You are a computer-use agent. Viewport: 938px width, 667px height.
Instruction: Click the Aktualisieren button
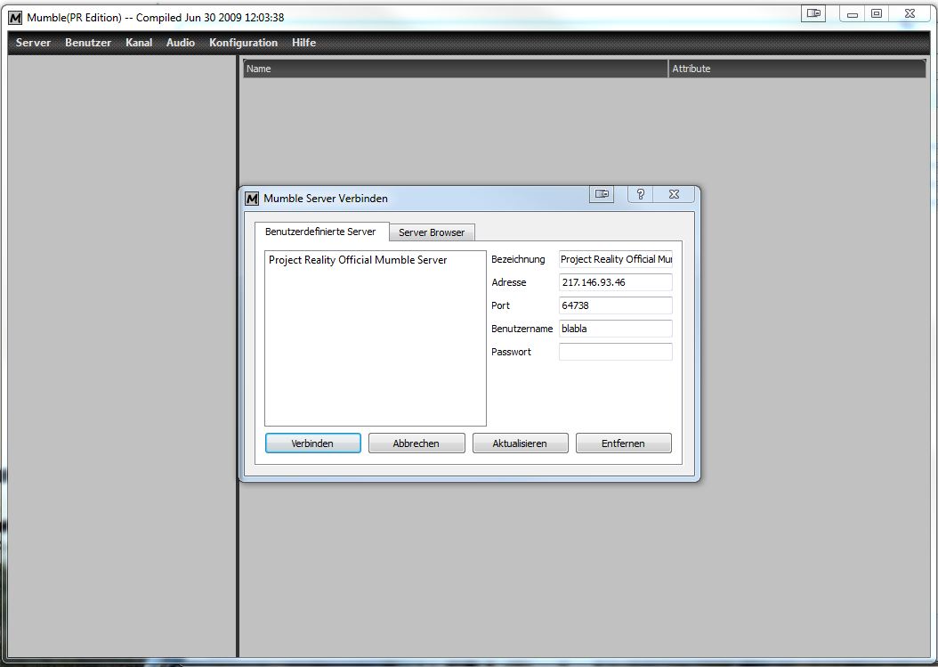(x=520, y=443)
